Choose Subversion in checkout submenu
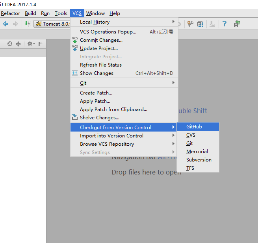This screenshot has width=258, height=243. [x=198, y=160]
